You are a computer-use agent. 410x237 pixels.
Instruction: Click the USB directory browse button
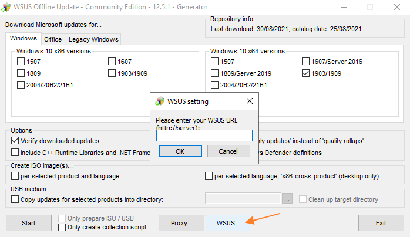[x=287, y=199]
